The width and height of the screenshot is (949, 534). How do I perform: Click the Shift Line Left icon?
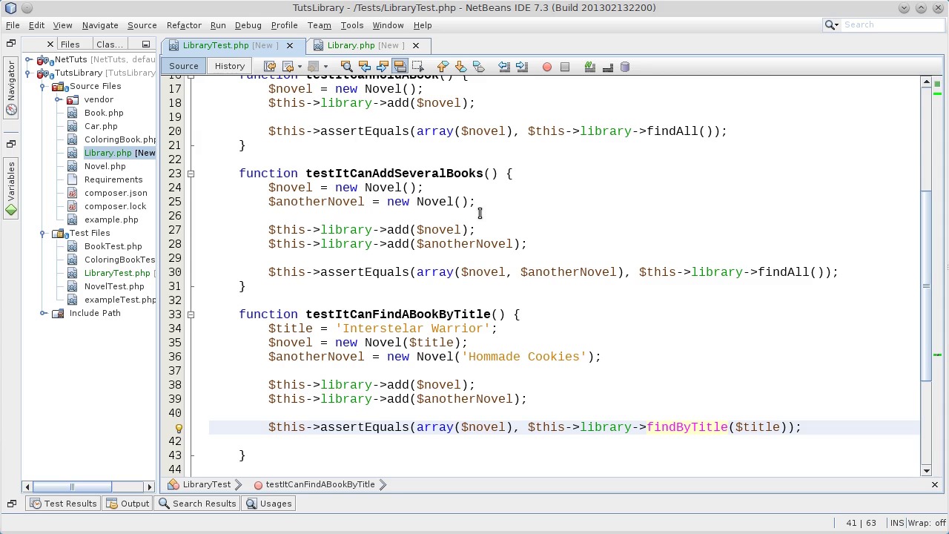pos(504,67)
